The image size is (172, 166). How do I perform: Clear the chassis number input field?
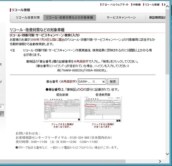point(103,82)
